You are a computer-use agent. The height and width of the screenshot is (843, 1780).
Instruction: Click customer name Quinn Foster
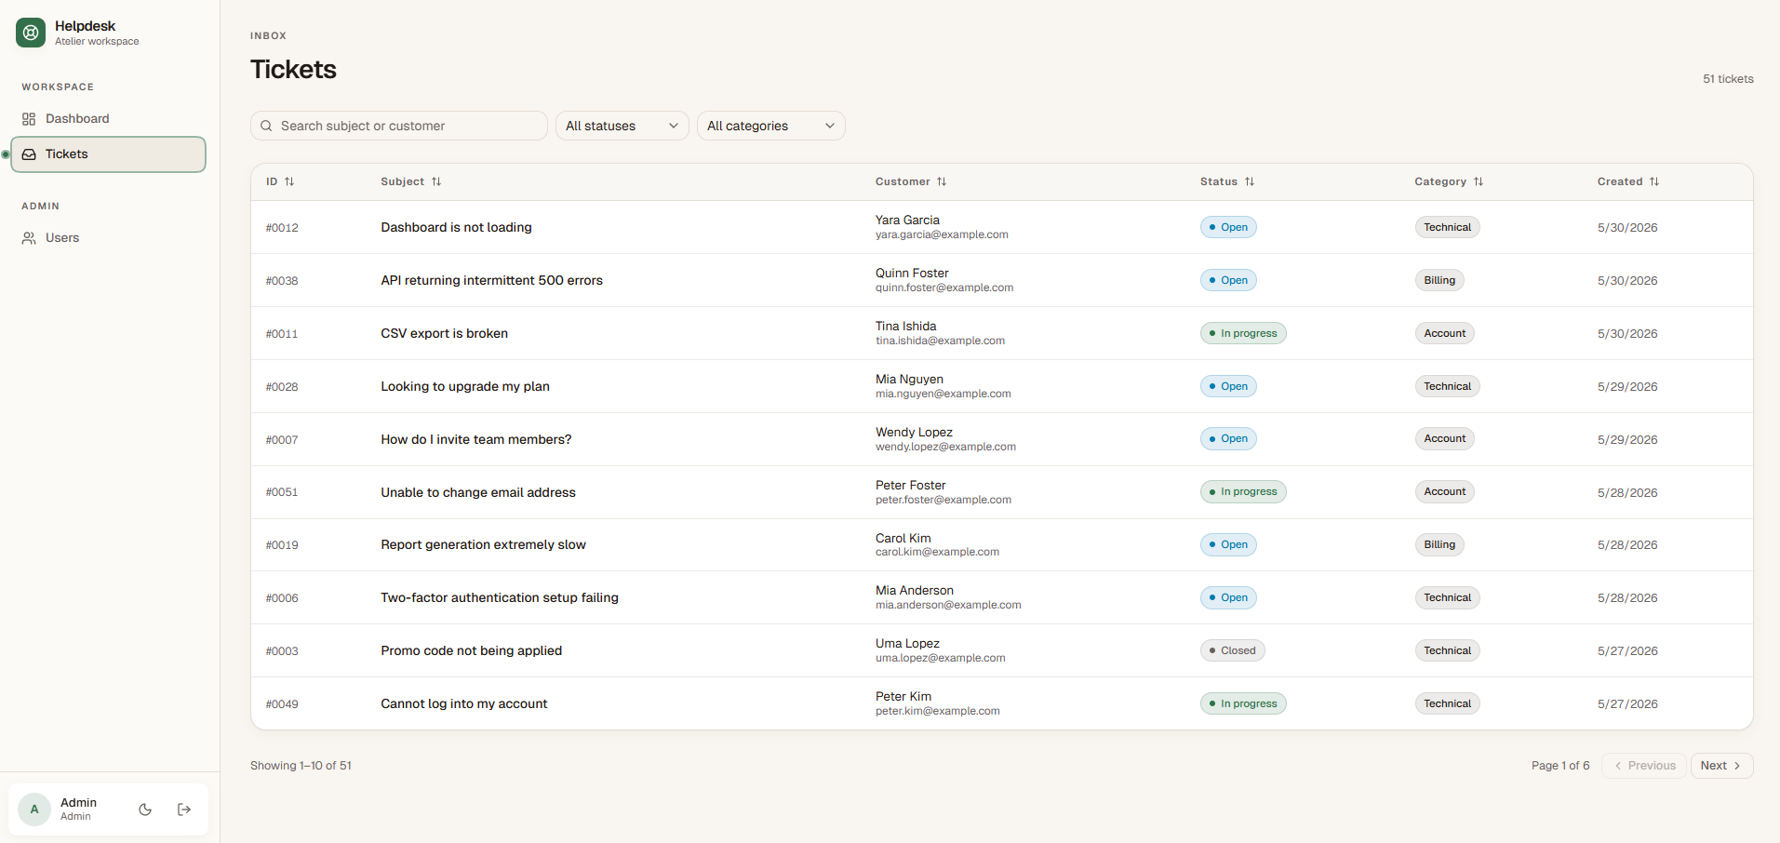(912, 273)
